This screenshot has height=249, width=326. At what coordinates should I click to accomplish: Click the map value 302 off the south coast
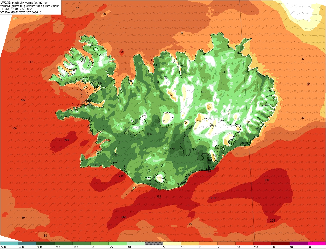[159, 197]
